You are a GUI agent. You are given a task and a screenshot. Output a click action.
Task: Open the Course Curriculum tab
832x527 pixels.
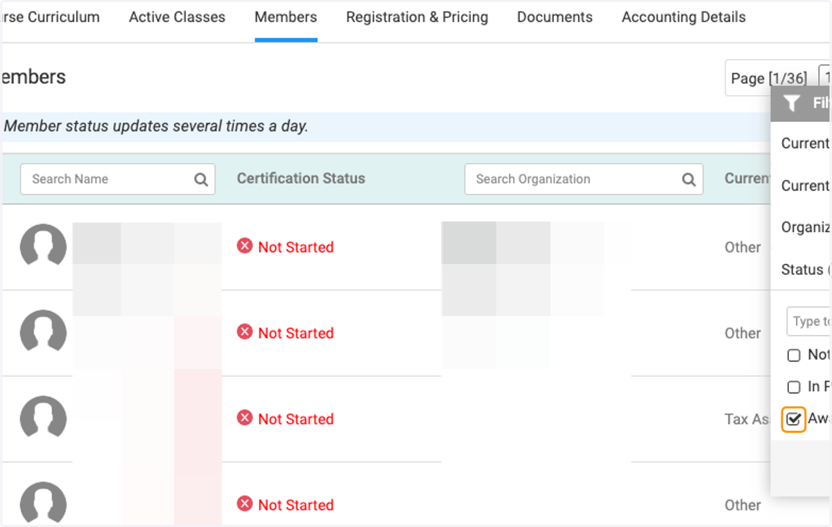click(51, 17)
